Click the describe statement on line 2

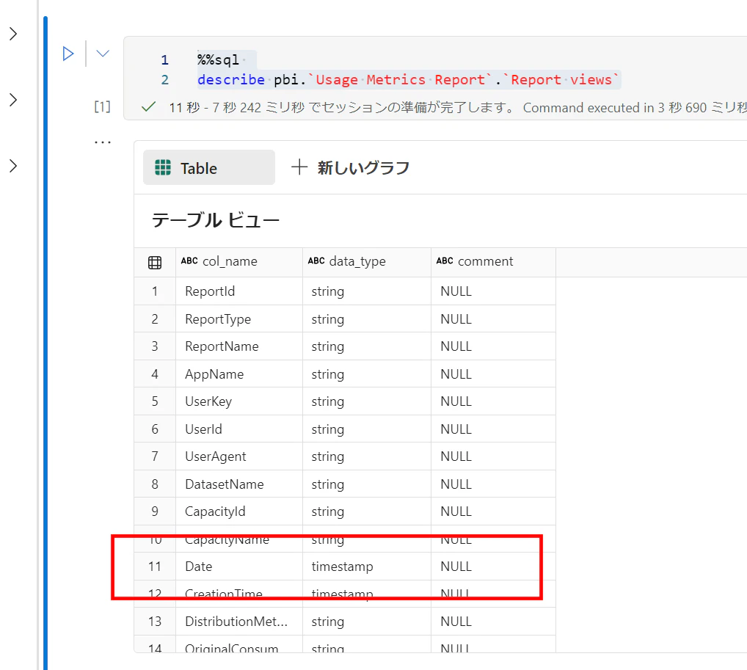(408, 79)
